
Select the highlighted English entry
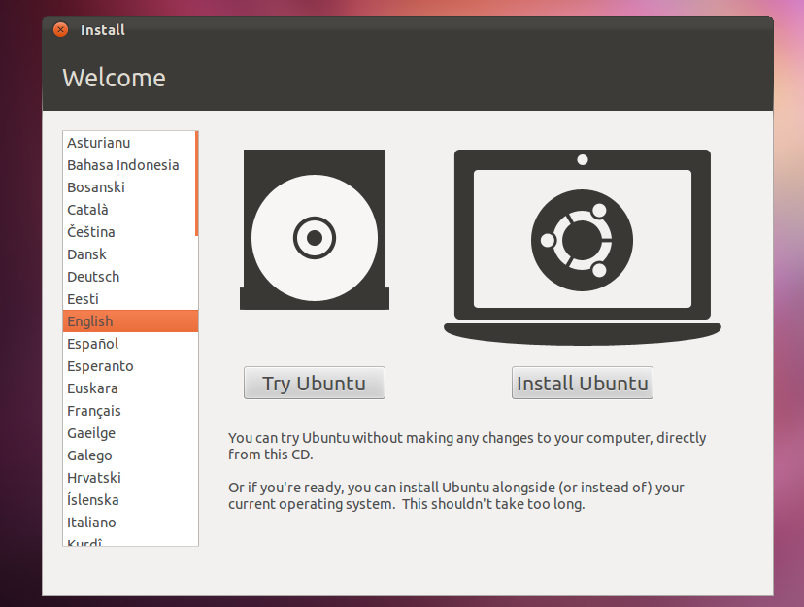point(130,320)
